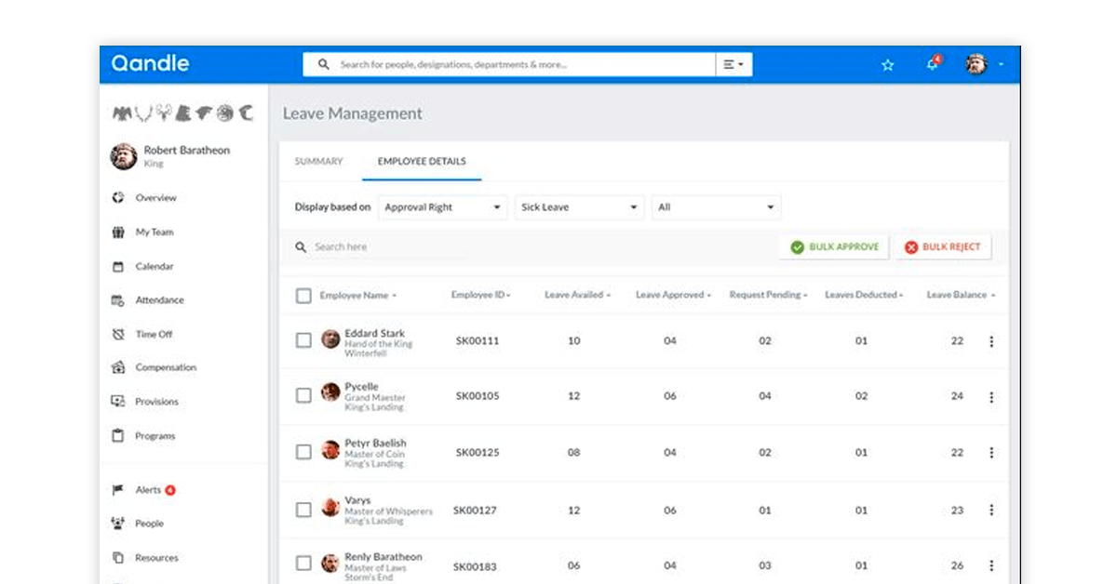Open the Sick Leave dropdown
Image resolution: width=1117 pixels, height=584 pixels.
(x=579, y=207)
